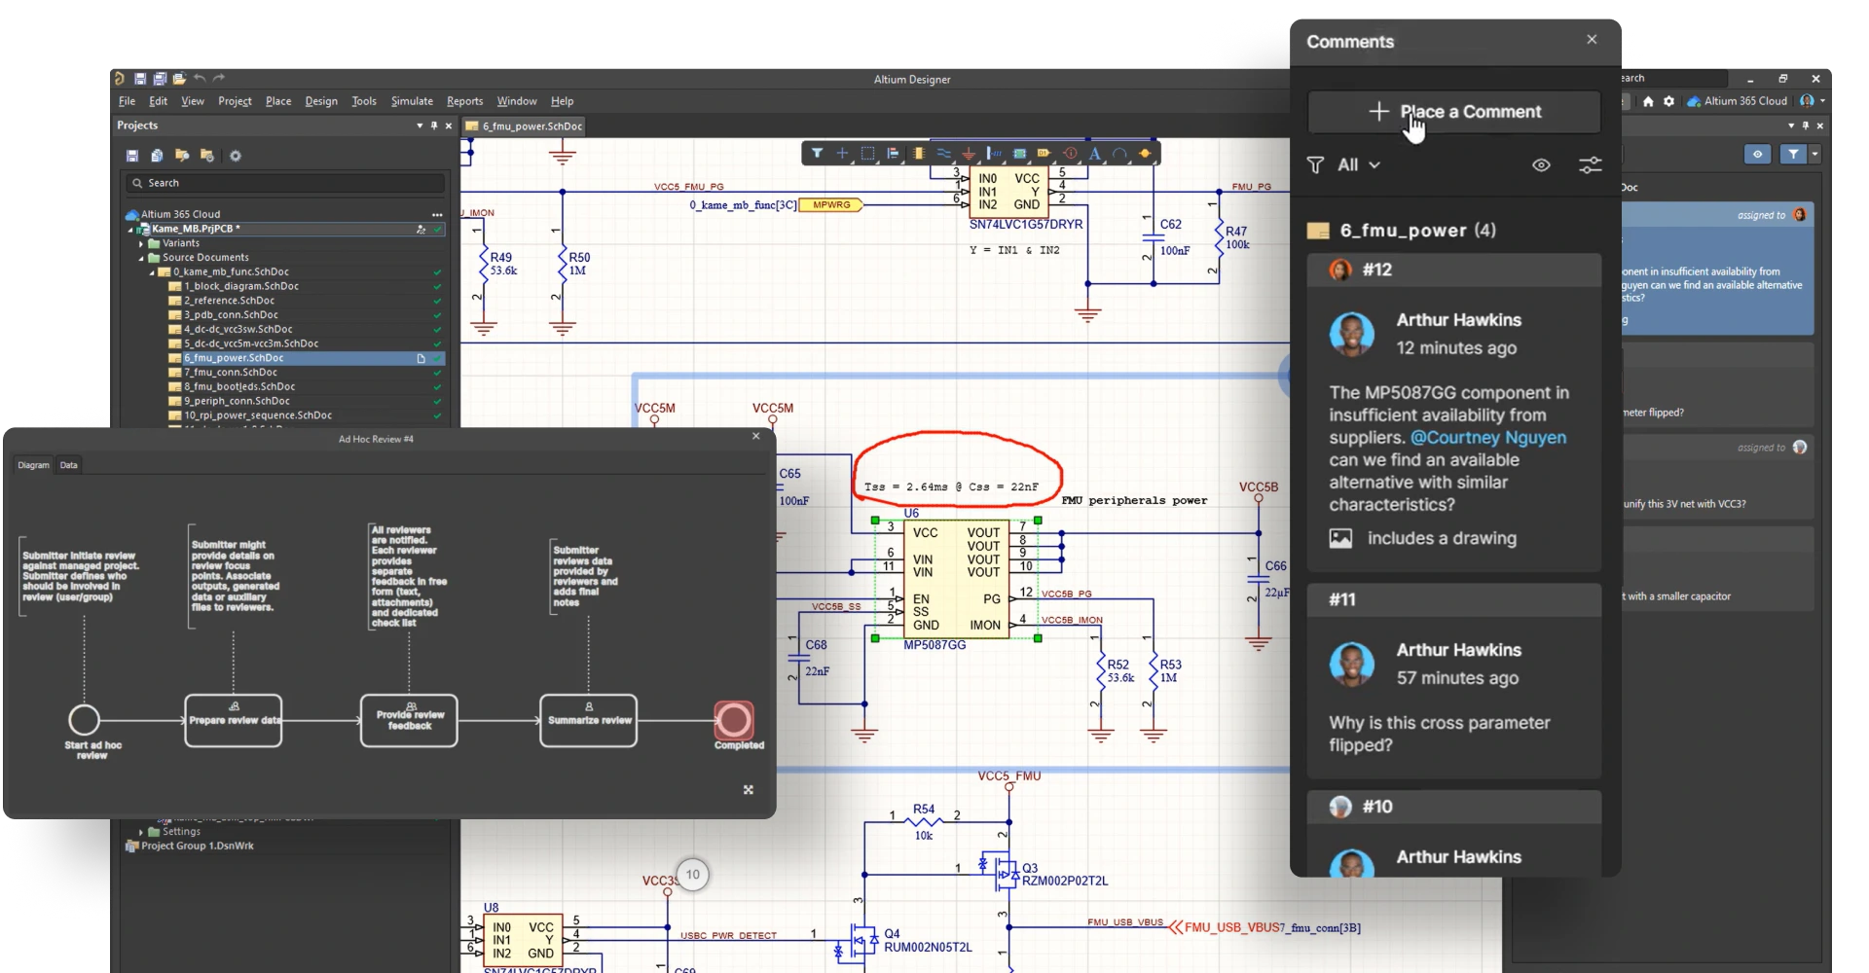Pick the Place Text String 'A' tool

point(1095,153)
